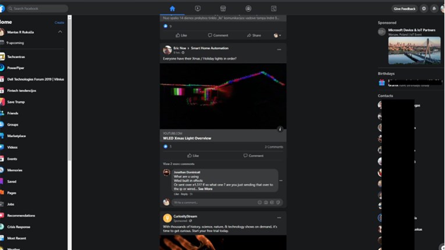Open Microsoft Device & IoT Partners ad title
This screenshot has width=445, height=250.
[x=412, y=30]
